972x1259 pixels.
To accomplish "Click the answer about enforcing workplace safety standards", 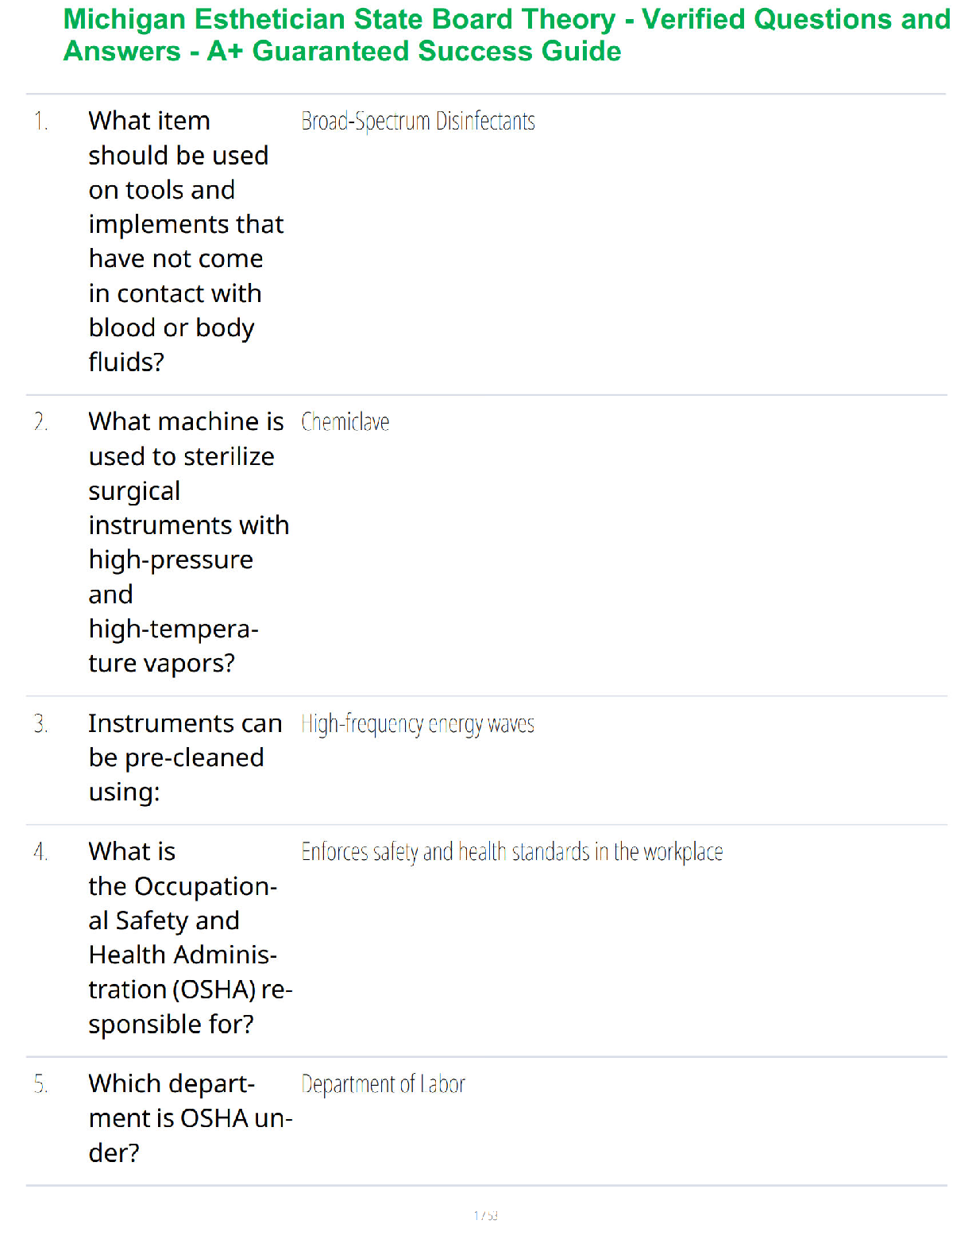I will coord(512,852).
